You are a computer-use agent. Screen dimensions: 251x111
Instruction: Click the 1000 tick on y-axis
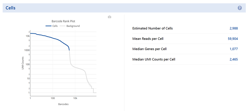pyautogui.click(x=26, y=50)
